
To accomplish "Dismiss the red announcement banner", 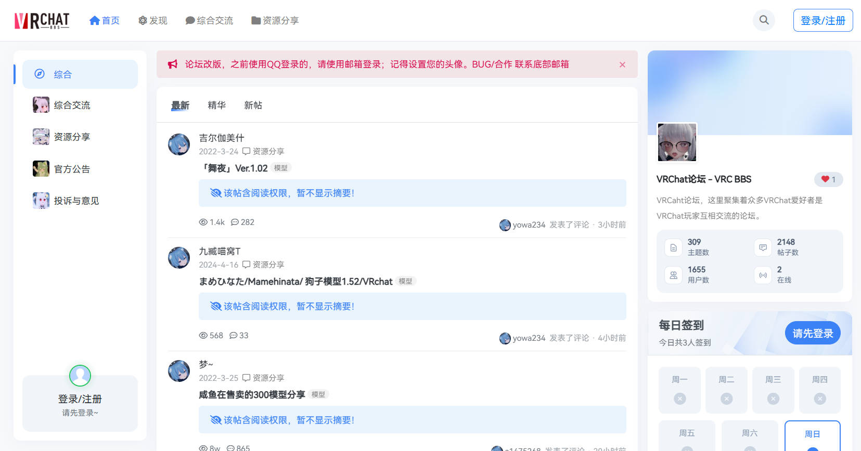I will coord(622,64).
